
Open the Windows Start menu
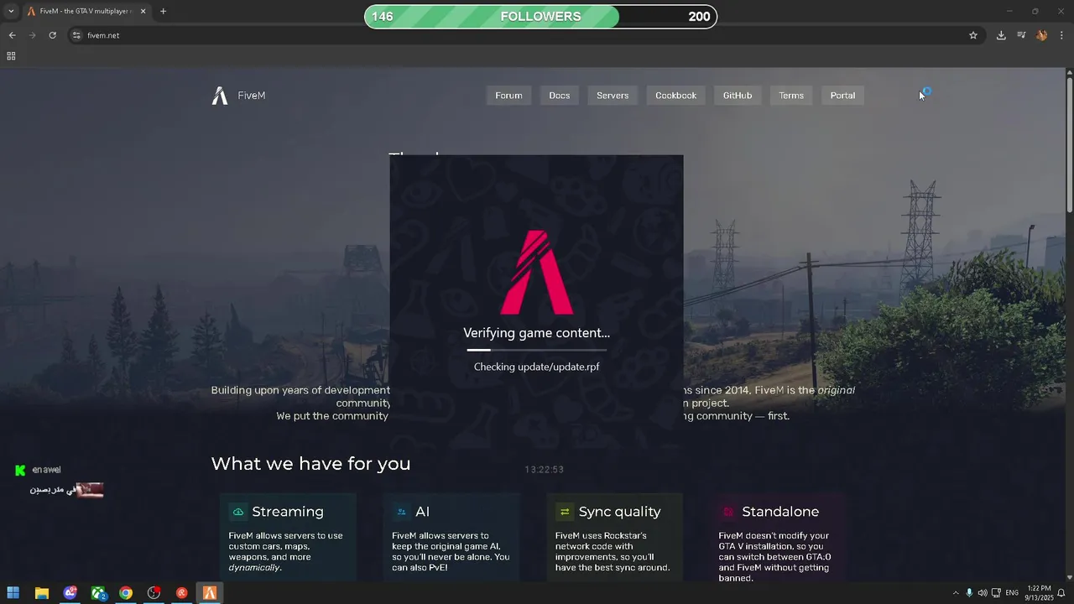[13, 593]
